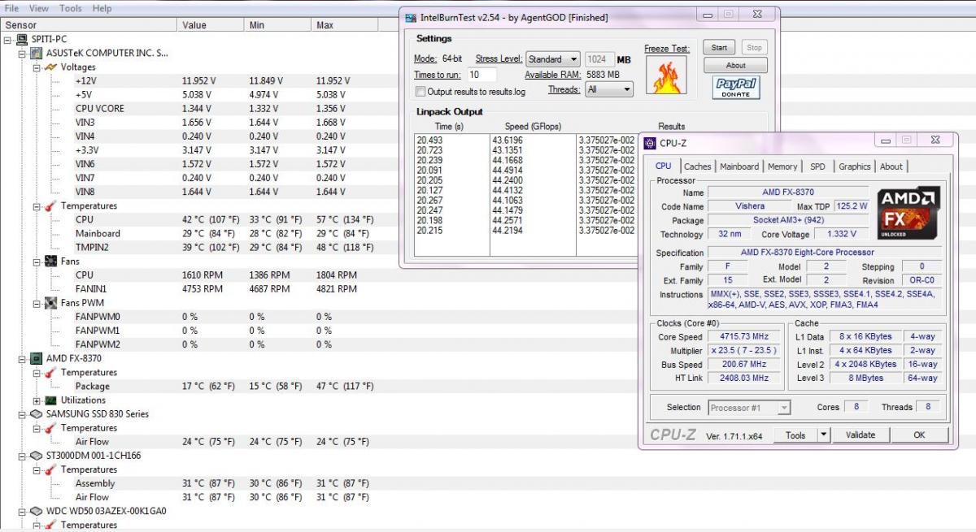976x532 pixels.
Task: Open the Processor #1 selection dropdown
Action: (749, 408)
